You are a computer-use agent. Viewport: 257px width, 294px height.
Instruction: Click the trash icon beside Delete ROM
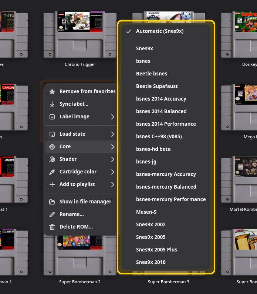[x=52, y=227]
